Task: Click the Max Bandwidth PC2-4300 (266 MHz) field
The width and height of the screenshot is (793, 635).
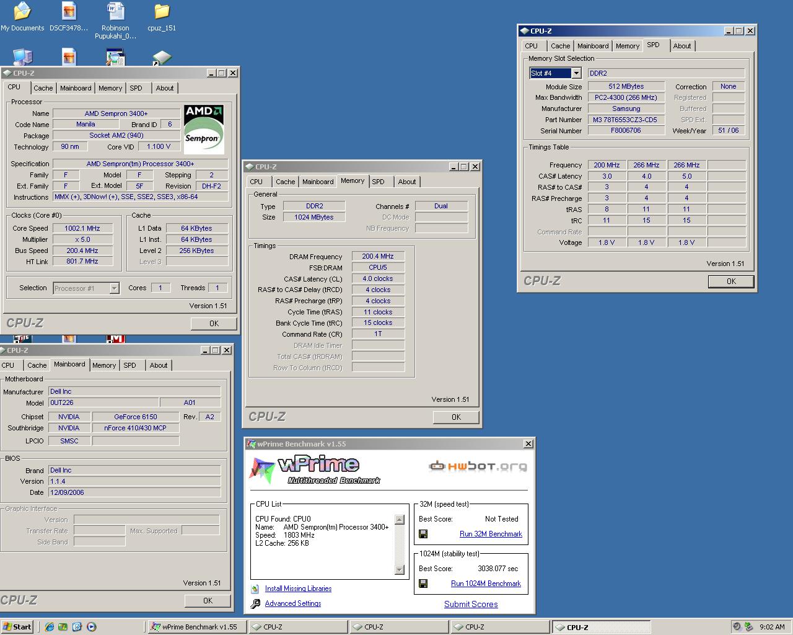Action: click(626, 97)
